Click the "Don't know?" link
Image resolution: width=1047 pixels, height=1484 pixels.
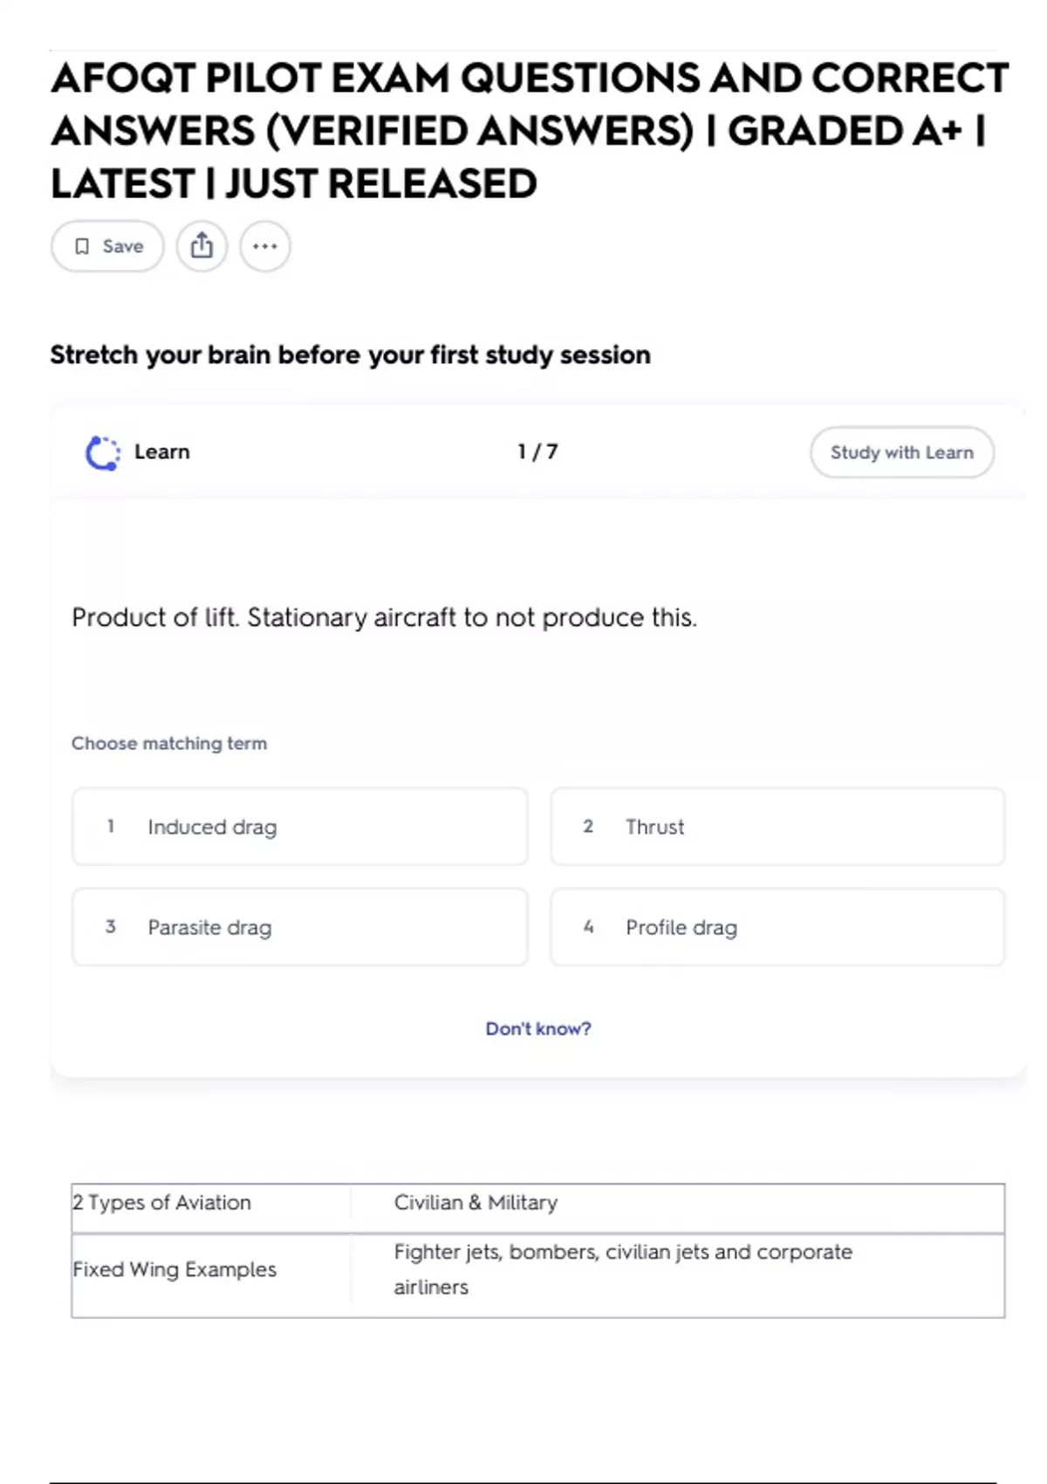coord(538,1028)
